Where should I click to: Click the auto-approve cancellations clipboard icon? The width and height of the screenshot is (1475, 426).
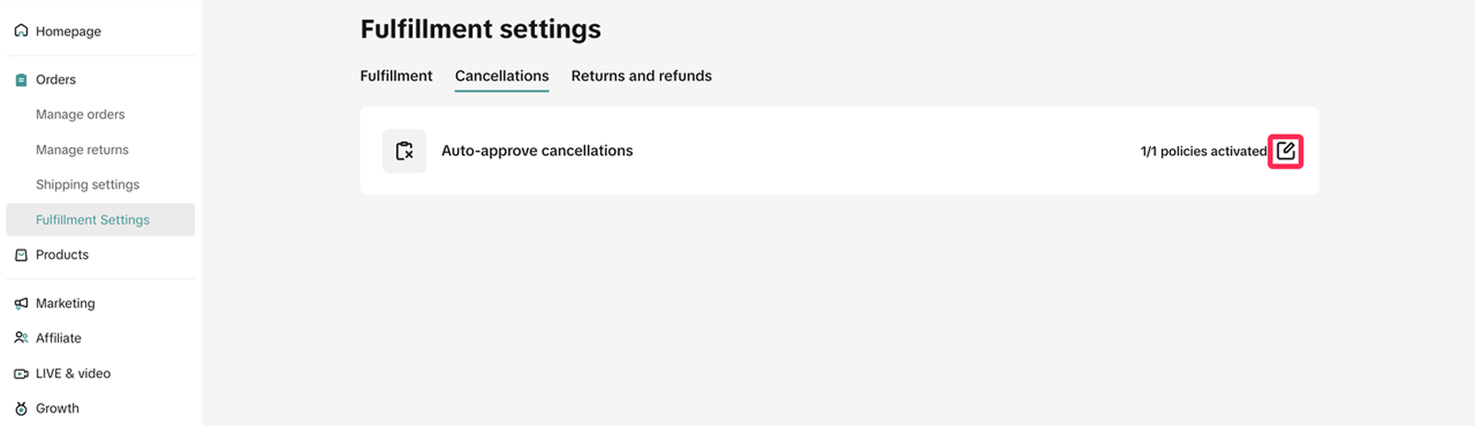click(404, 151)
